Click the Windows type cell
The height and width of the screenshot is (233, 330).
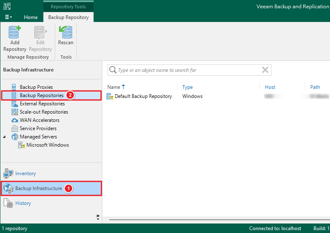tap(192, 96)
